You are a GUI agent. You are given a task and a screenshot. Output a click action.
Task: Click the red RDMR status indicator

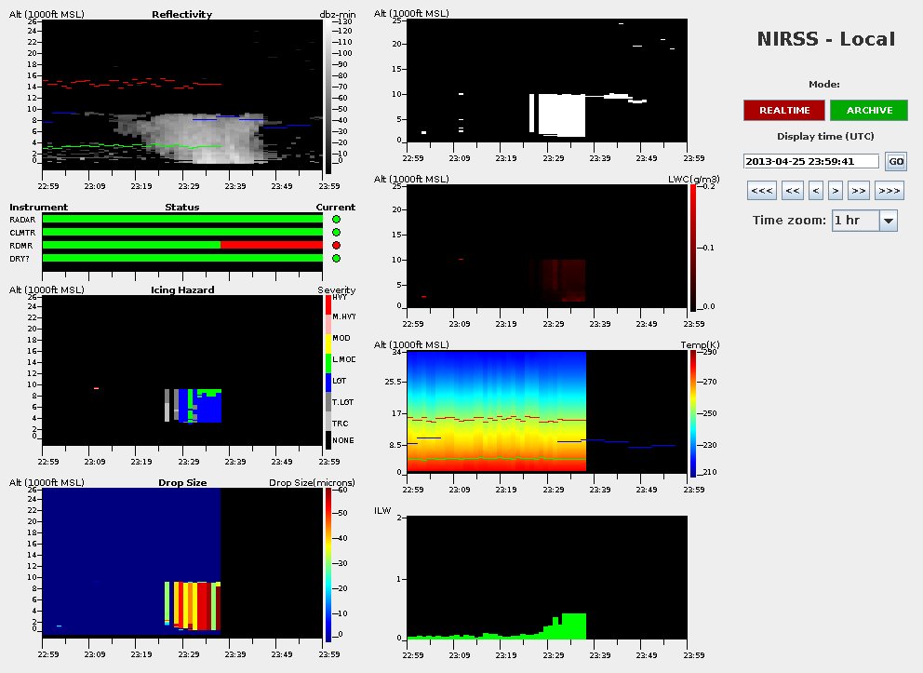click(336, 245)
